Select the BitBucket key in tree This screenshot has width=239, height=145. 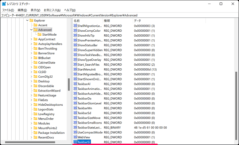44,58
